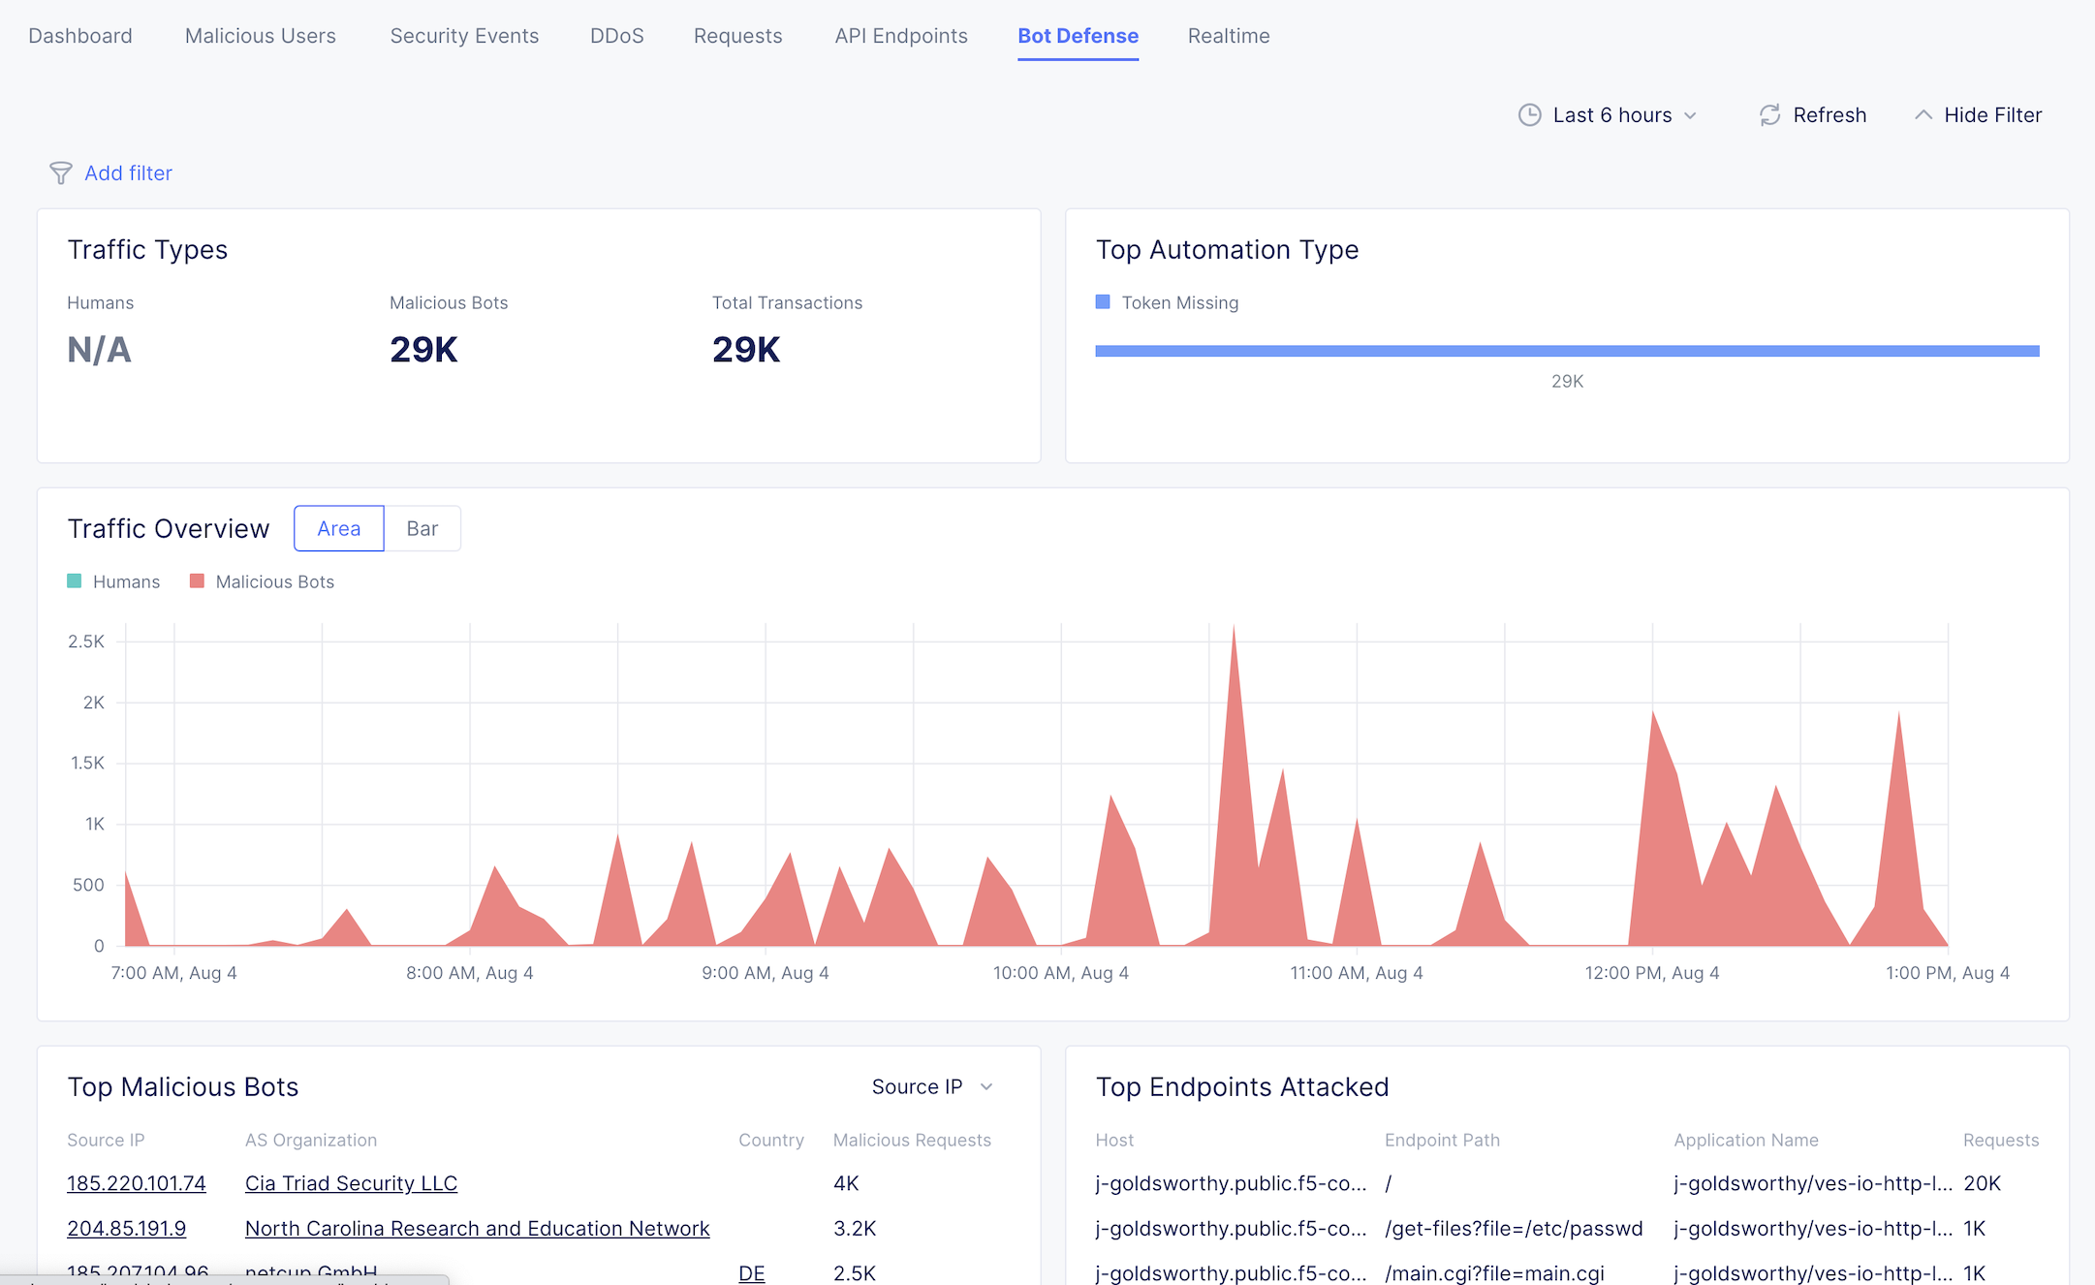Viewport: 2095px width, 1285px height.
Task: Switch to the Security Events tab
Action: 464,36
